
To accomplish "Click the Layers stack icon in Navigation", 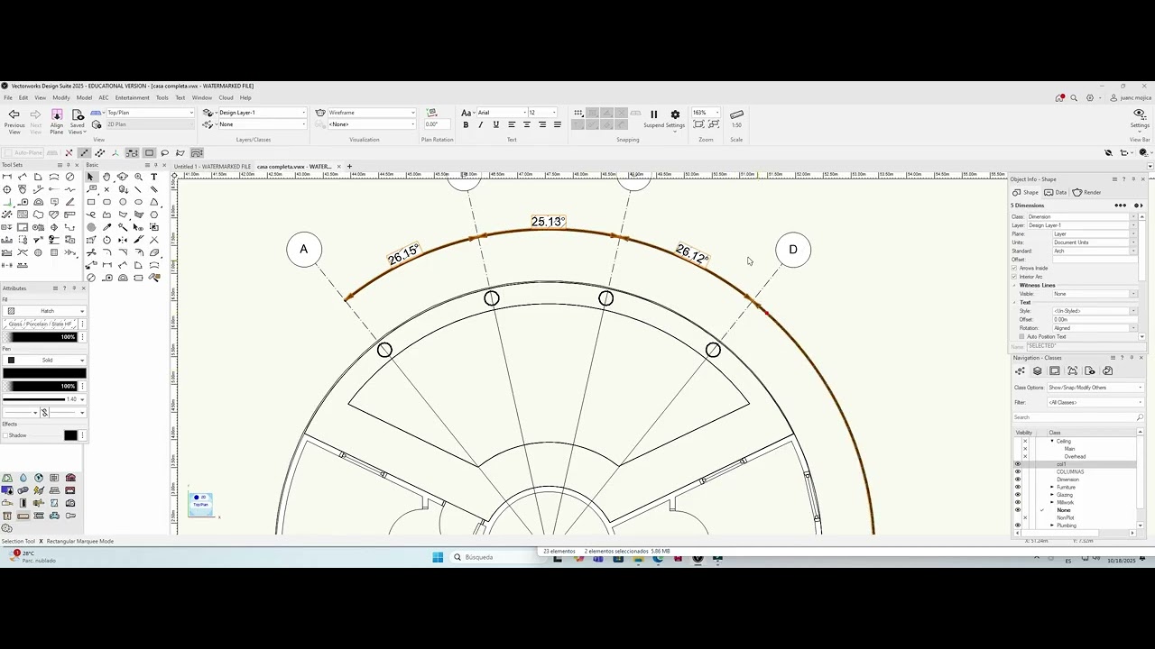I will point(1037,370).
